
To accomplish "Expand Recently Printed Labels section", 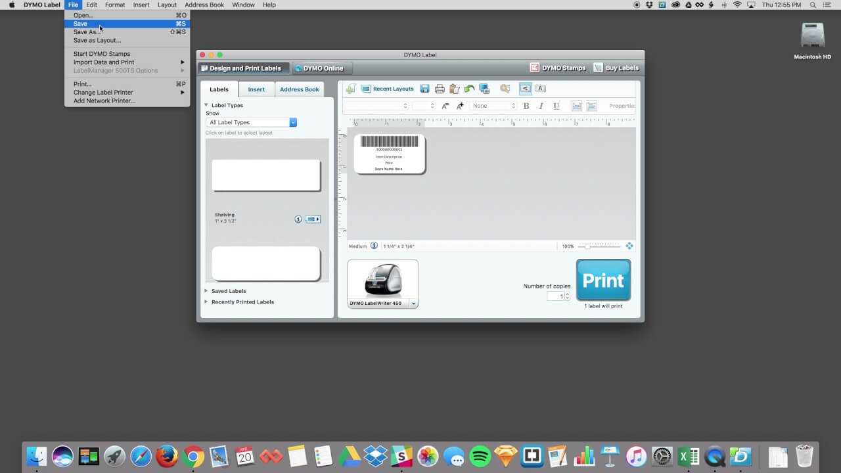I will 206,302.
